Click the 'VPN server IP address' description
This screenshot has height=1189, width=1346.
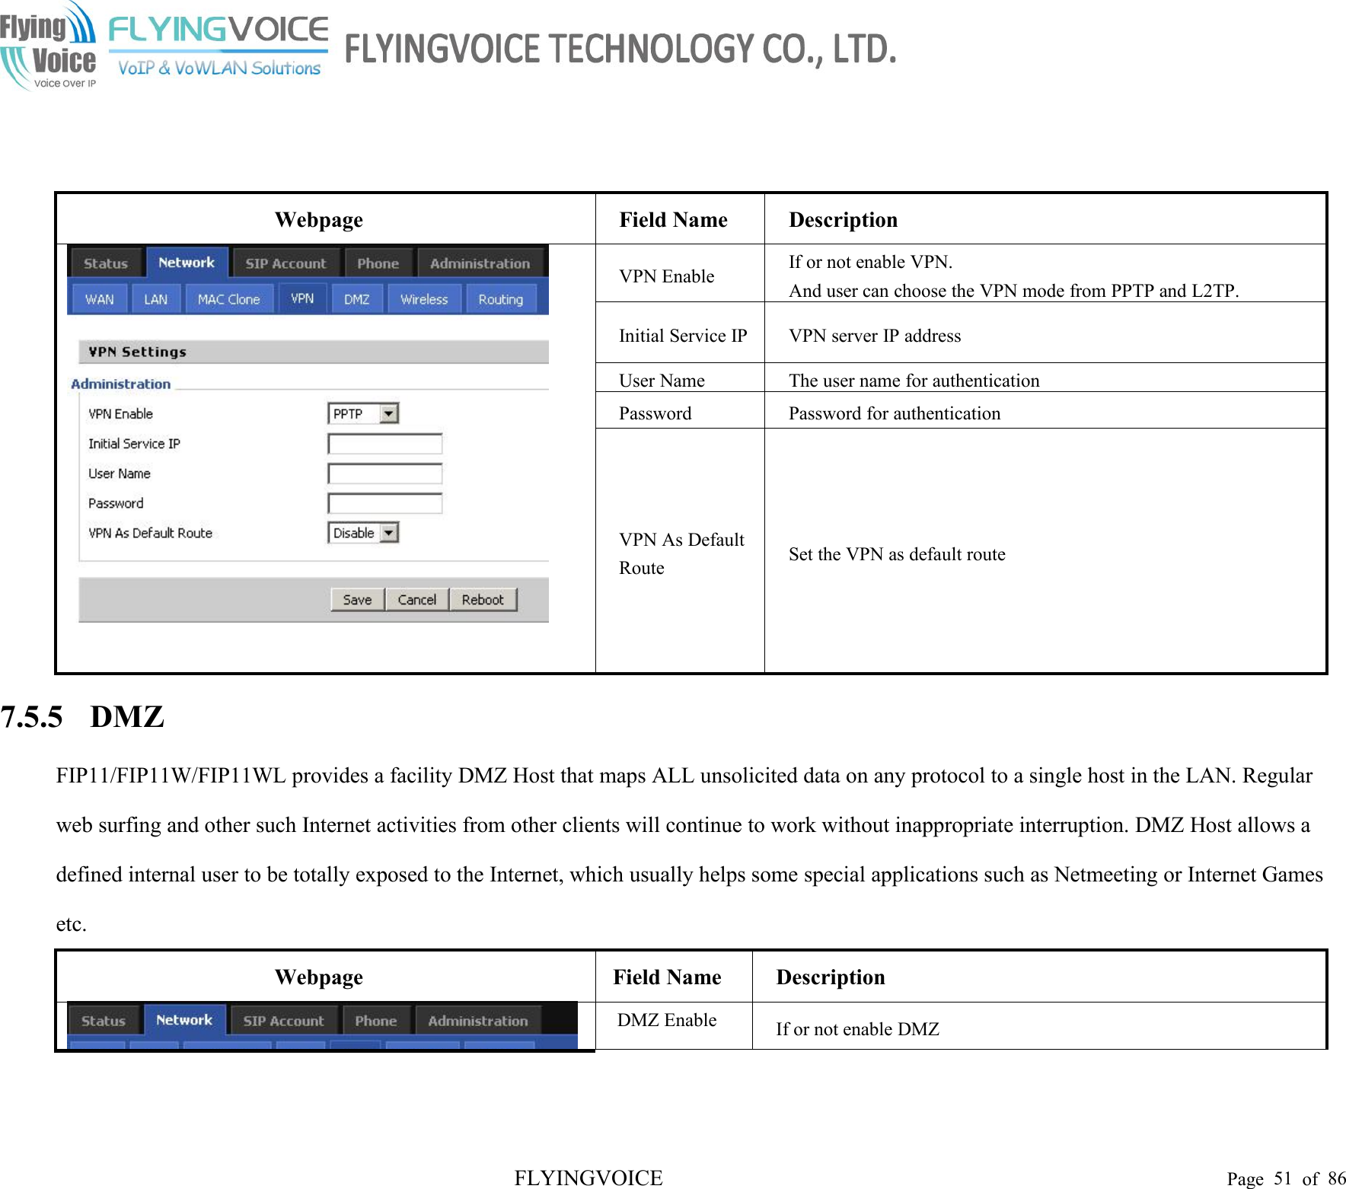(x=875, y=336)
